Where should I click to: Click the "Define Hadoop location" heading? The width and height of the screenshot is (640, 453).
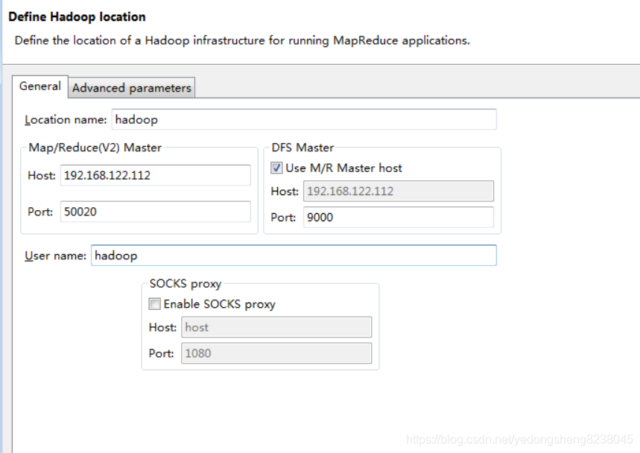point(77,16)
